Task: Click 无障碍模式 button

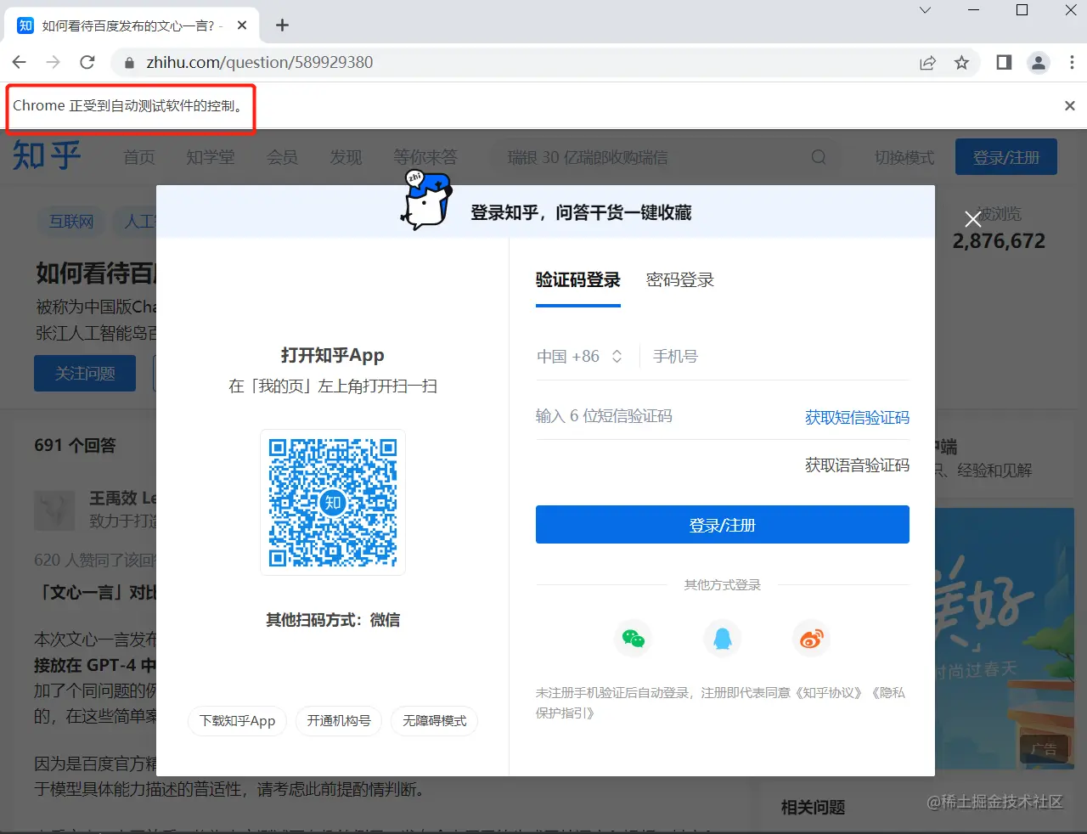Action: [x=435, y=721]
